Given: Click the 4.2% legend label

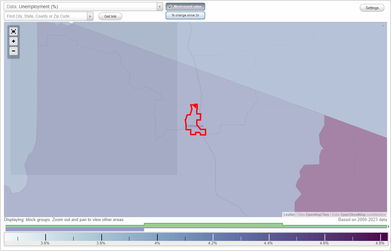Looking at the screenshot, I should coord(212,243).
